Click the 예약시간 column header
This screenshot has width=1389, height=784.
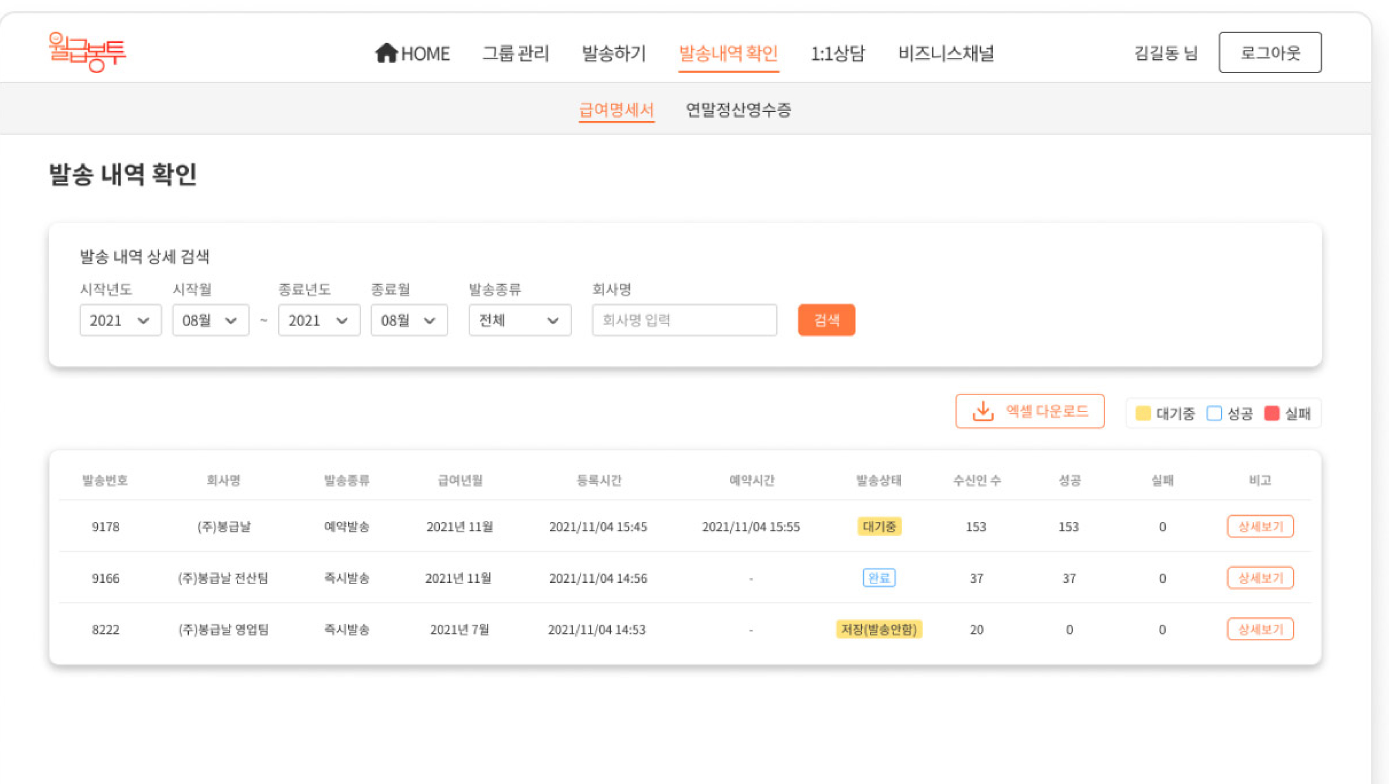point(752,480)
